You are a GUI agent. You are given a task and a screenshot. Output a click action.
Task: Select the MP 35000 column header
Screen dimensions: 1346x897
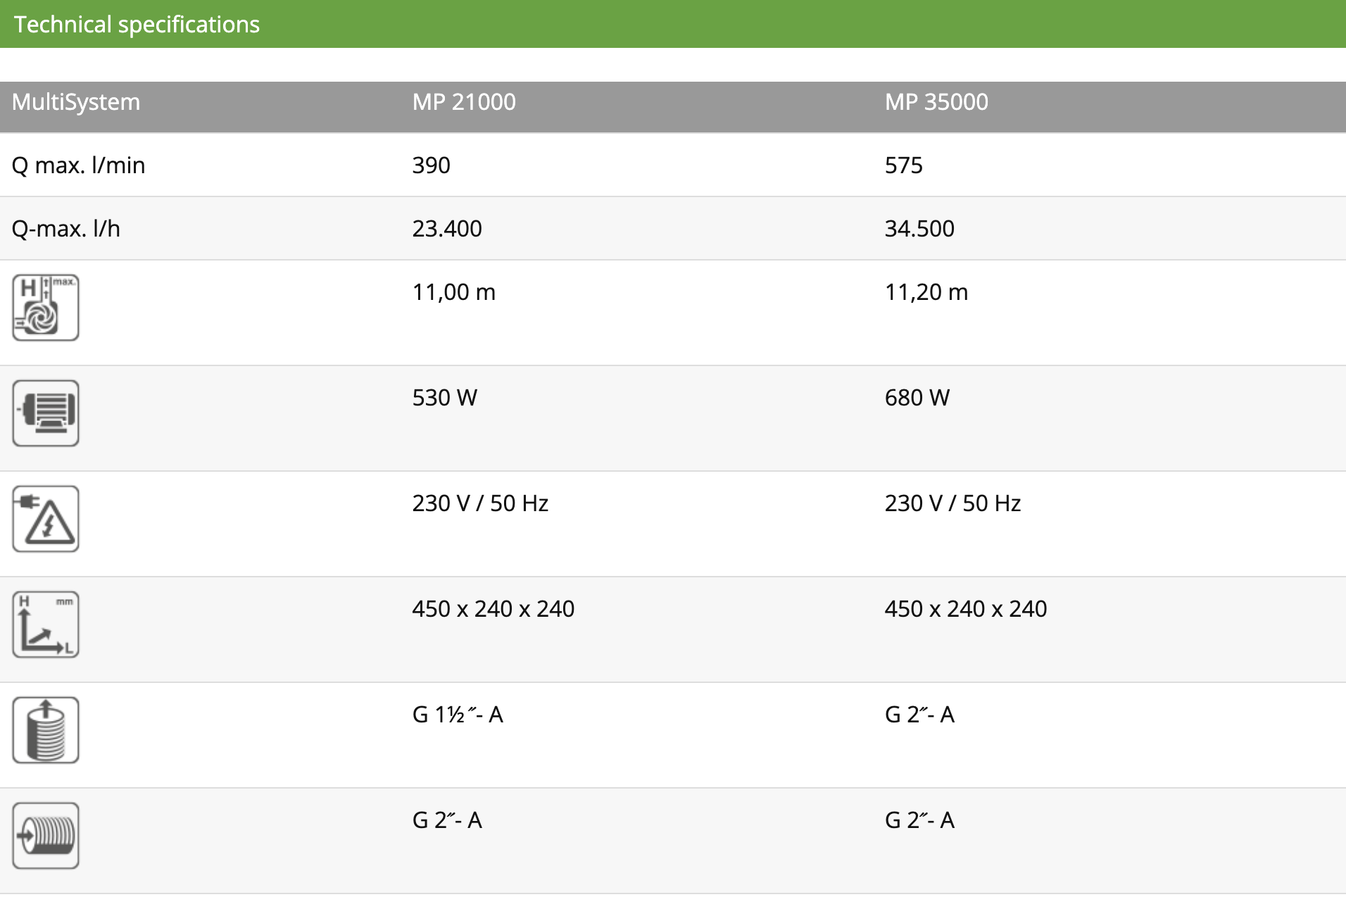point(936,102)
